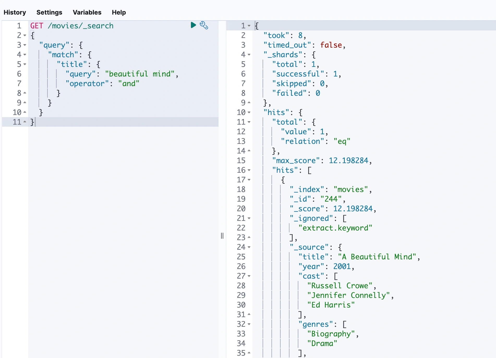Collapse the outer "hits" object on line 10
Screen dimensions: 496x358
[249, 112]
